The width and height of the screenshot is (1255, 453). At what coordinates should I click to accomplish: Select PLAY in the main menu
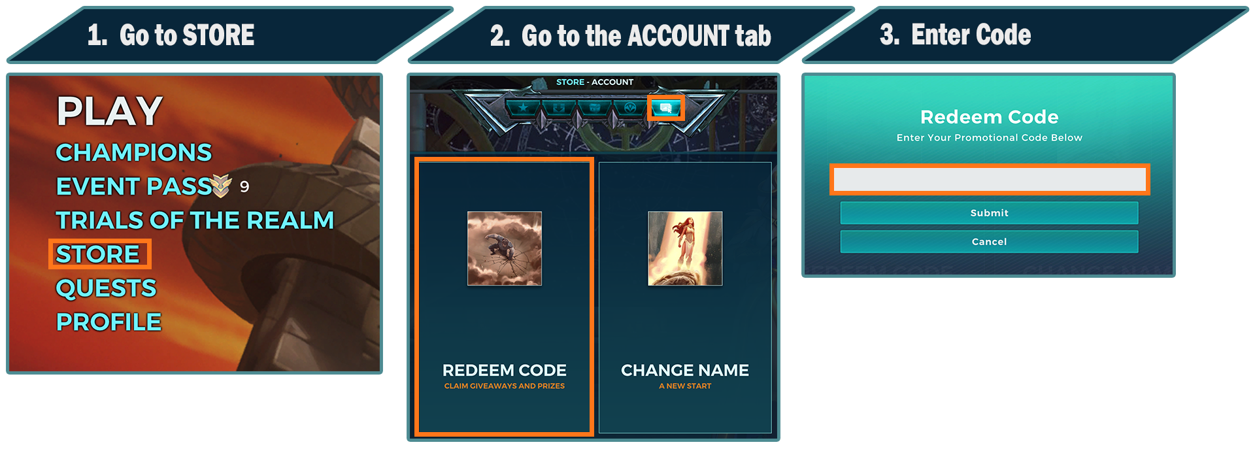point(109,111)
